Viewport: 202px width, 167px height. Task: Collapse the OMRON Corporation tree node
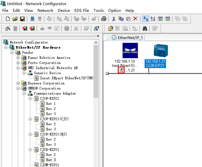[18, 88]
